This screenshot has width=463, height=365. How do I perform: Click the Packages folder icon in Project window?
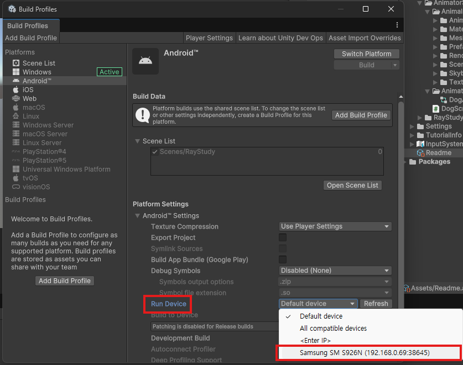pos(413,162)
